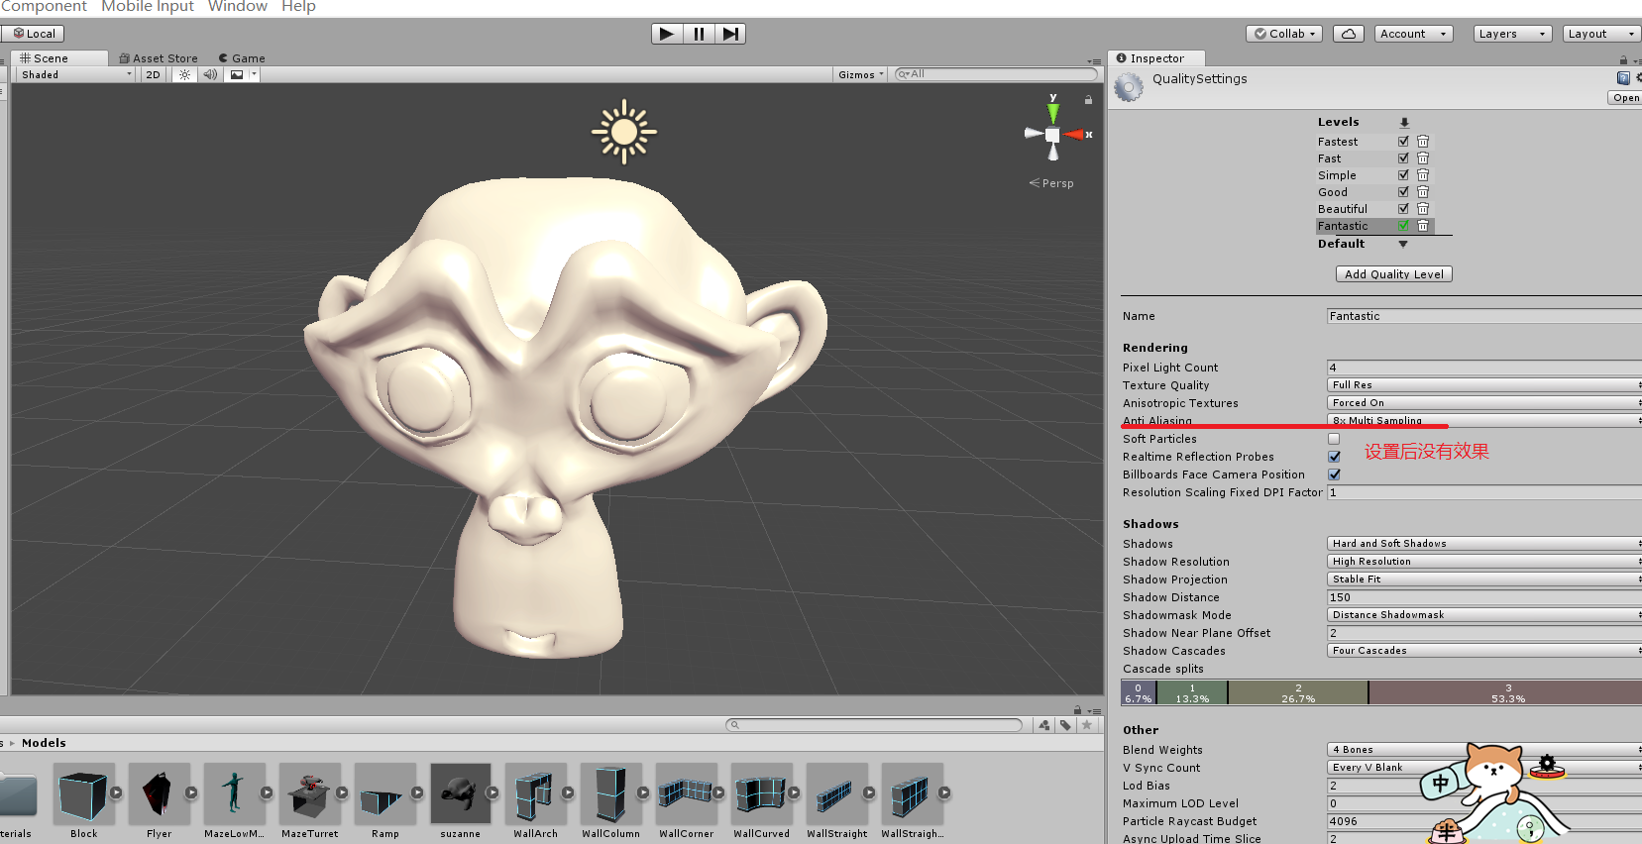Switch to the Asset Store tab
This screenshot has height=844, width=1642.
pyautogui.click(x=159, y=58)
